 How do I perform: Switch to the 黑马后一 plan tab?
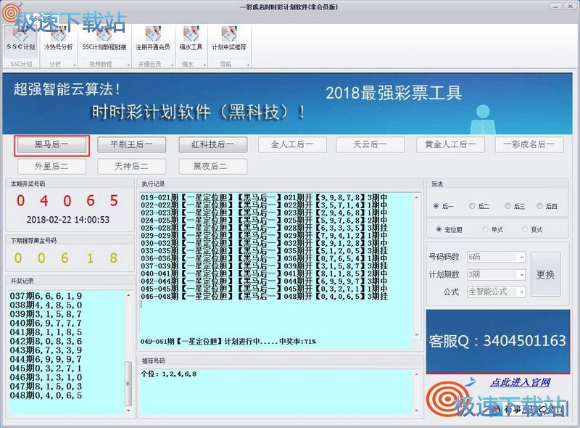(x=51, y=144)
